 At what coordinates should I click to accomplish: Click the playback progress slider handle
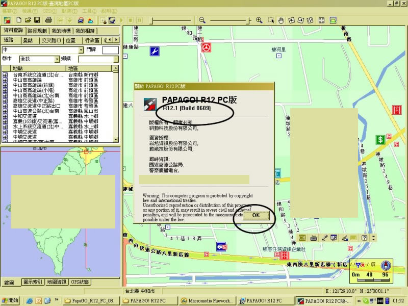(152, 20)
